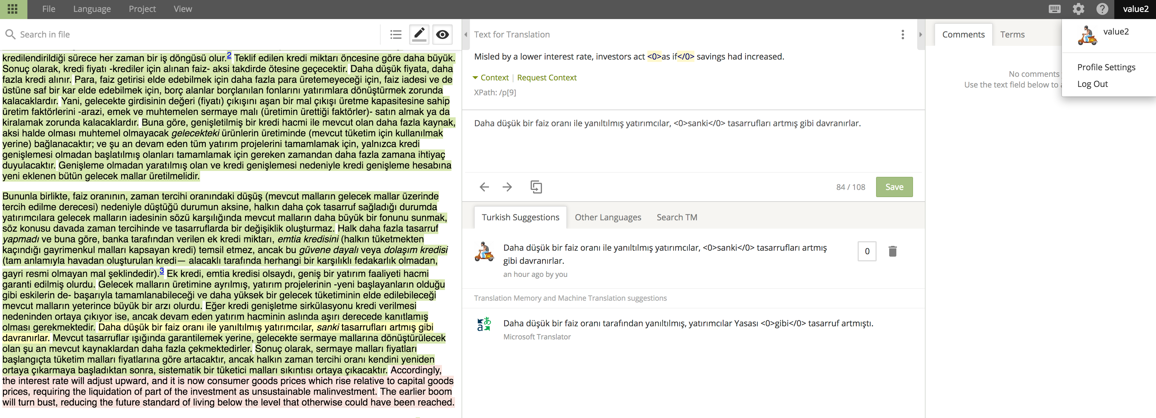Go to previous string arrow
The height and width of the screenshot is (418, 1156).
[x=484, y=187]
